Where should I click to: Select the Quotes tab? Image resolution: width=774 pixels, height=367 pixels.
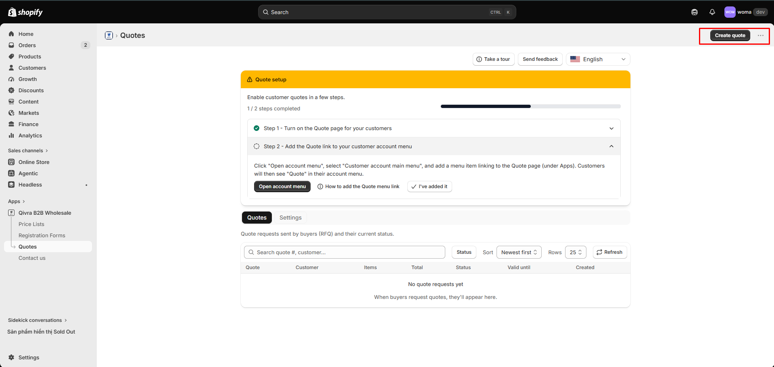click(x=257, y=218)
